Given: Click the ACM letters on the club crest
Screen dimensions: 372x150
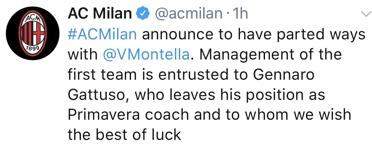Looking at the screenshot, I should click(33, 19).
